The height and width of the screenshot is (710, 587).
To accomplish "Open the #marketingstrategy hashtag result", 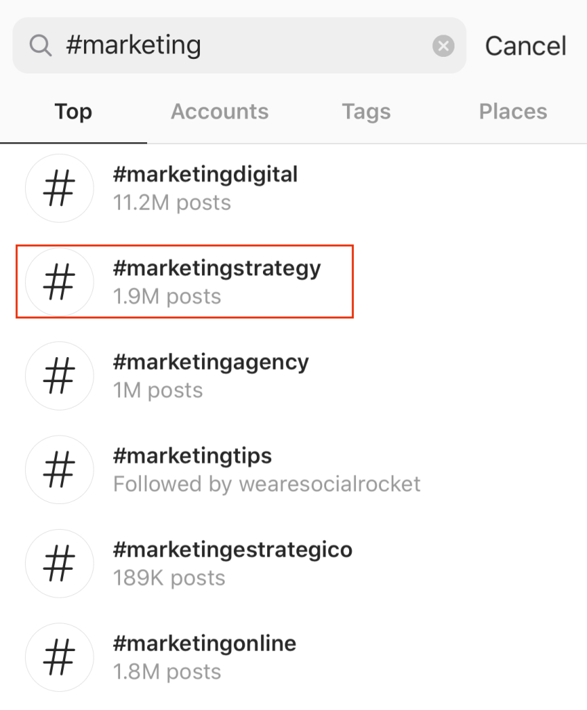I will coord(293,282).
